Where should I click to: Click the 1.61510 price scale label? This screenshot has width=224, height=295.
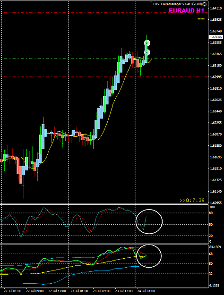point(216,169)
